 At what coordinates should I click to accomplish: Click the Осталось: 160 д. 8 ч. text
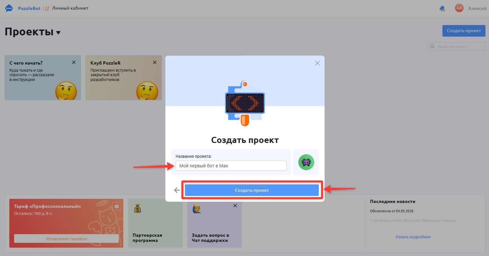[x=33, y=213]
